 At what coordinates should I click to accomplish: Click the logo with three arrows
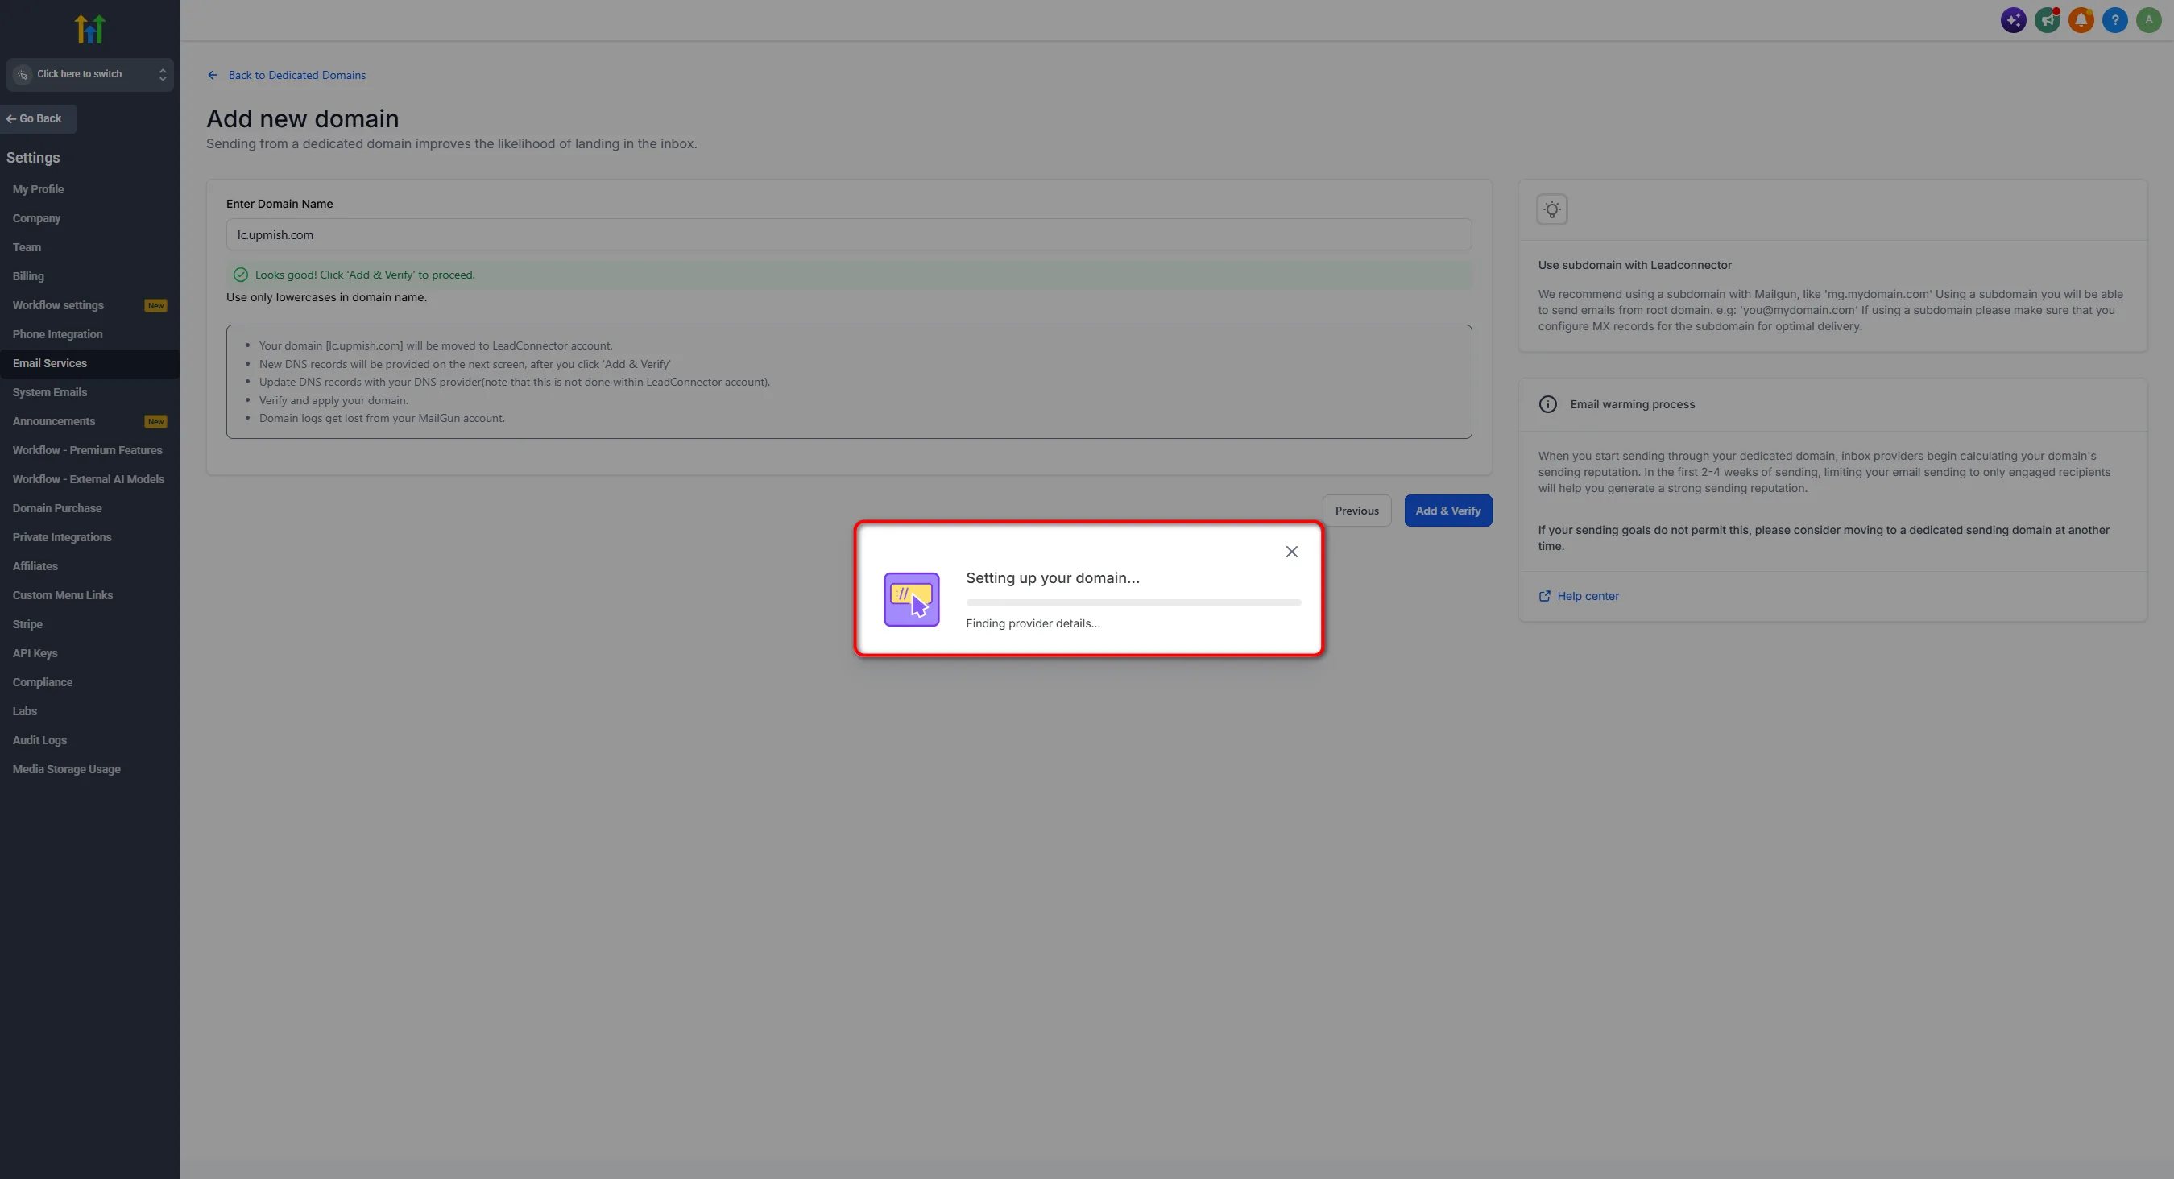coord(89,29)
